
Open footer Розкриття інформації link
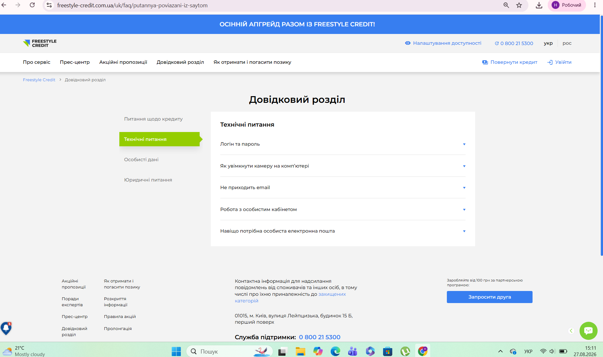(x=116, y=302)
